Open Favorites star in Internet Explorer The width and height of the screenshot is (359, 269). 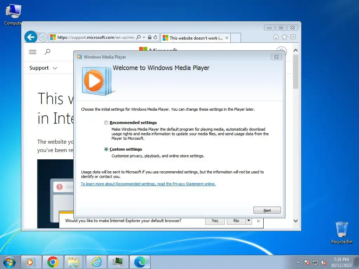284,37
